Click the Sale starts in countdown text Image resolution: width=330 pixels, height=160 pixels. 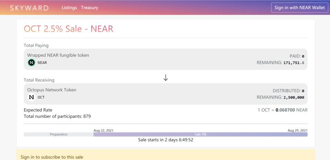166,140
